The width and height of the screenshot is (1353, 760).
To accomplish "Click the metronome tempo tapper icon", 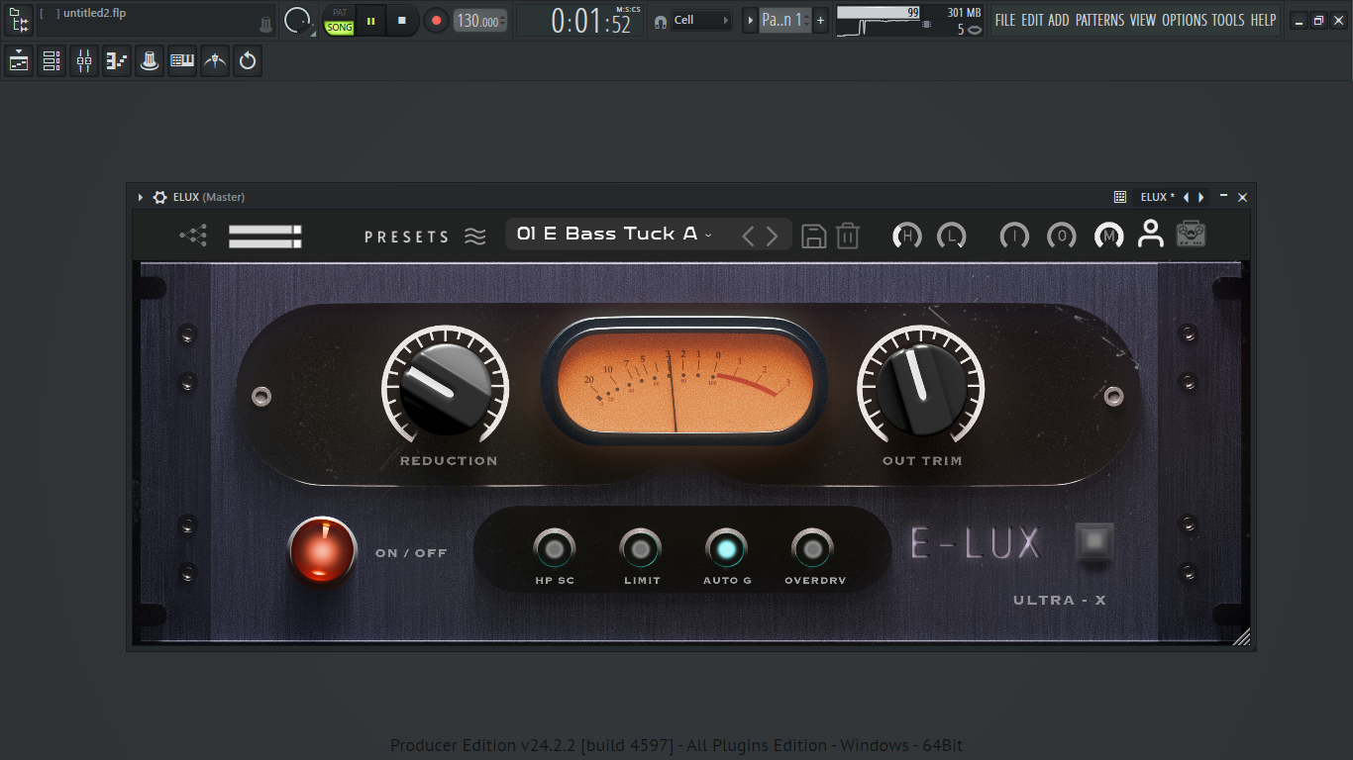I will click(215, 61).
